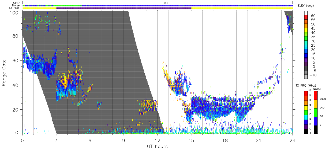Click Range Gate tick label 100

(x=14, y=13)
